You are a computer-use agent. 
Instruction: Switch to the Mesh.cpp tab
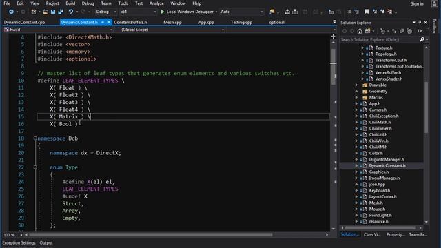pos(172,22)
